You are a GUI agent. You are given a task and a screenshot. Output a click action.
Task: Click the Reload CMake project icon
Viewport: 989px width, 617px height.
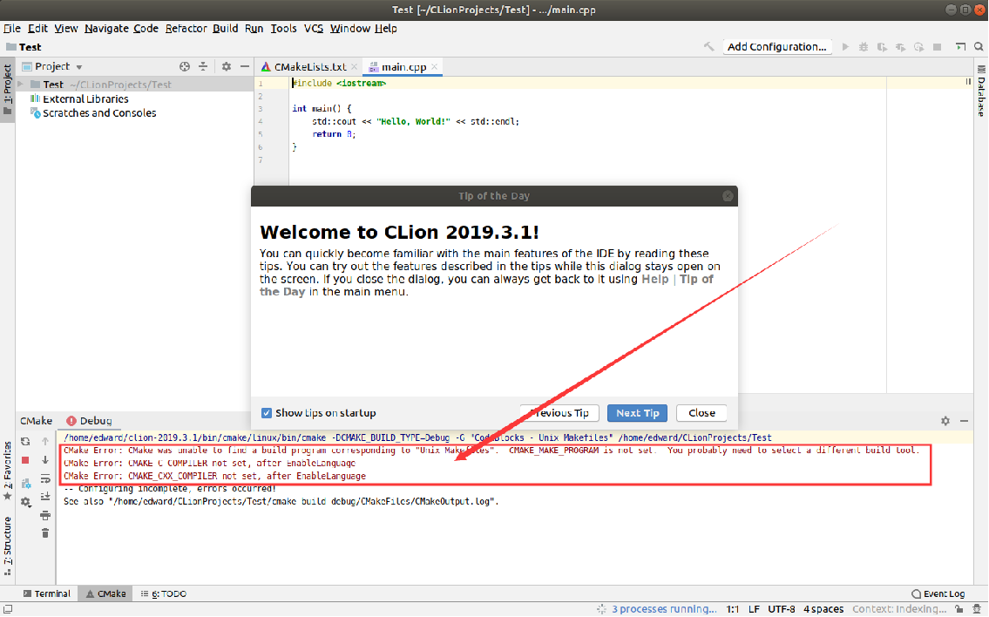click(25, 442)
